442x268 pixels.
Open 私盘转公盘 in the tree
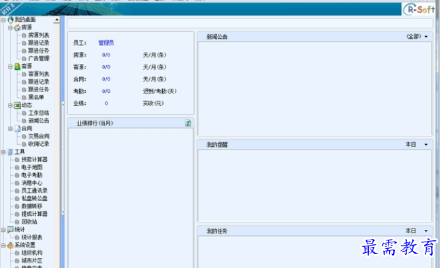tap(34, 198)
